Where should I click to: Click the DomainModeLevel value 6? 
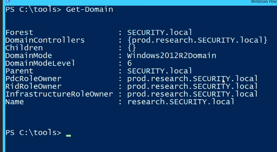tap(130, 63)
